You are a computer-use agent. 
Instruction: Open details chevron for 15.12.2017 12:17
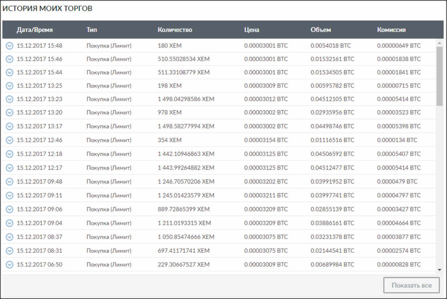coord(9,168)
